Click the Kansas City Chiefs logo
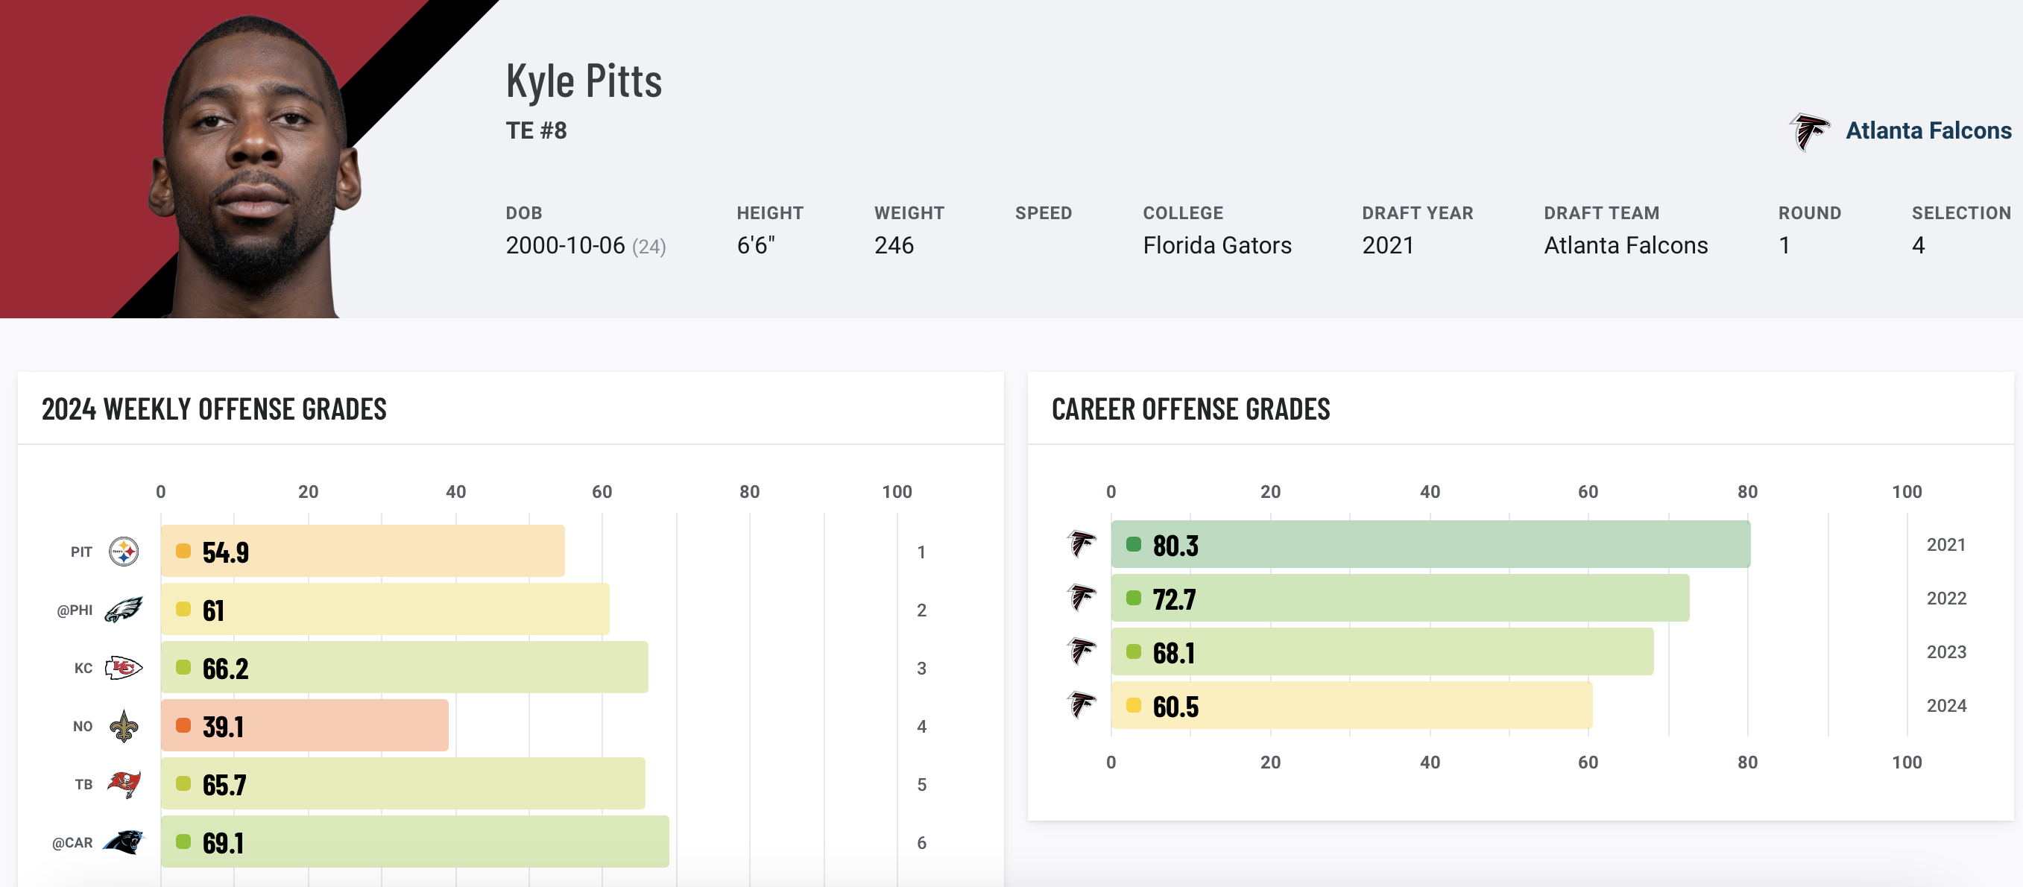This screenshot has height=887, width=2023. (x=123, y=668)
